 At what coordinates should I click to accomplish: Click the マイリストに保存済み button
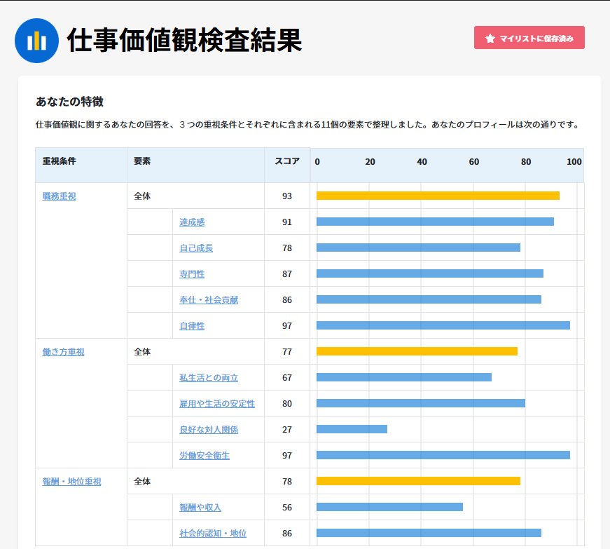(529, 38)
